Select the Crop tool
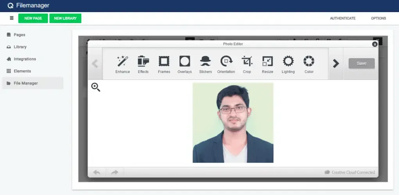Image resolution: width=399 pixels, height=195 pixels. click(247, 64)
